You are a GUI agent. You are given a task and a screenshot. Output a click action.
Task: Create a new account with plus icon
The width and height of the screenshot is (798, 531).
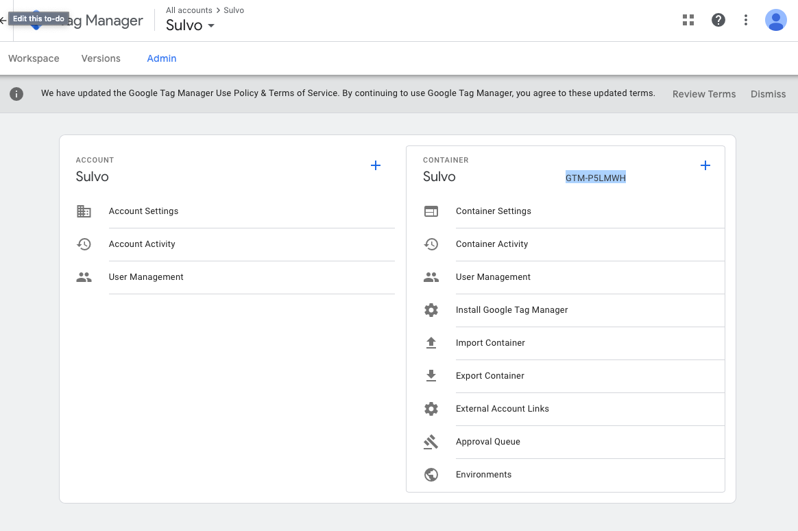click(376, 165)
